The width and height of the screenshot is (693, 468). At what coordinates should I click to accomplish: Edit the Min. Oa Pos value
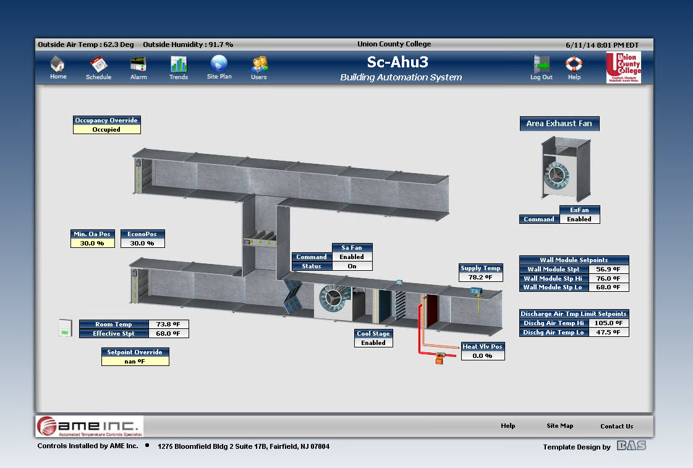[x=93, y=244]
